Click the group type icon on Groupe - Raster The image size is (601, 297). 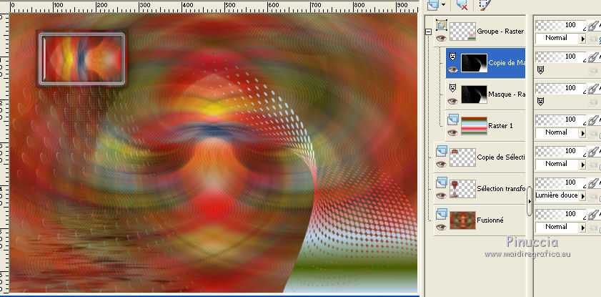(442, 25)
